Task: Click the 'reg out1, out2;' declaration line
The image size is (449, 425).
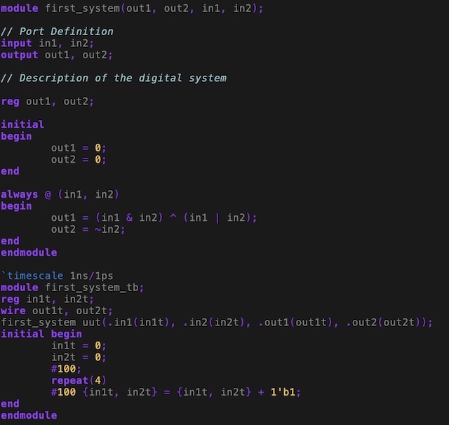Action: click(x=47, y=101)
